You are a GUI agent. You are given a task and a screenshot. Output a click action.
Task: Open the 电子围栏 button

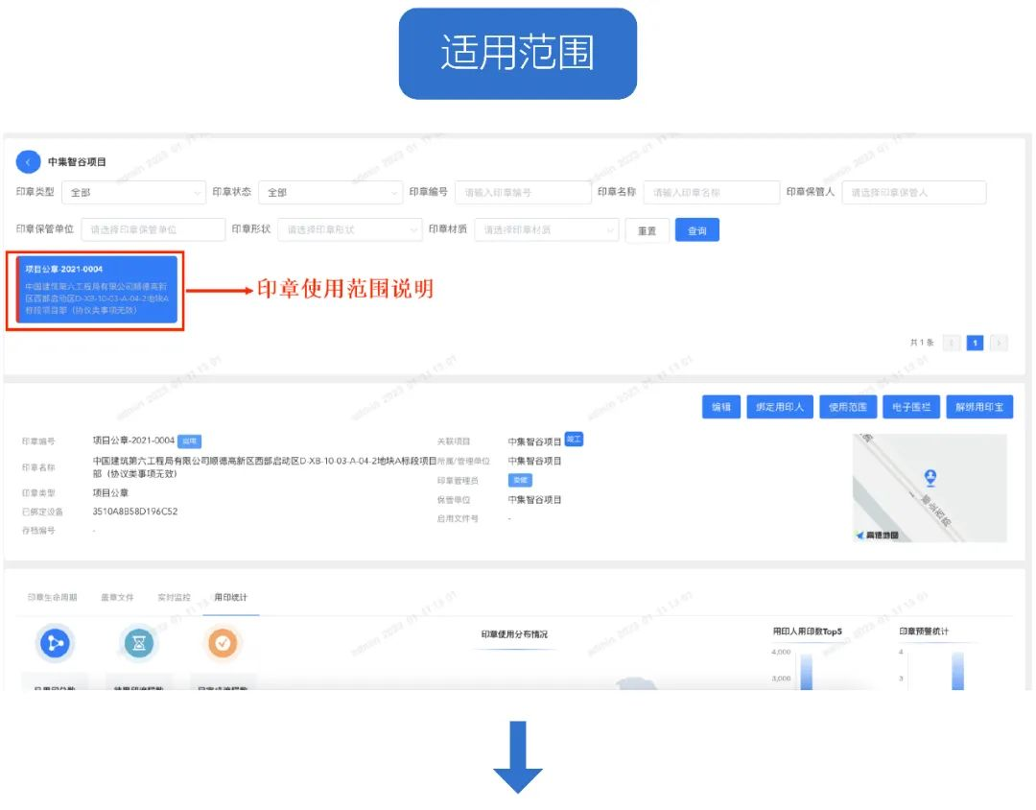pyautogui.click(x=911, y=407)
